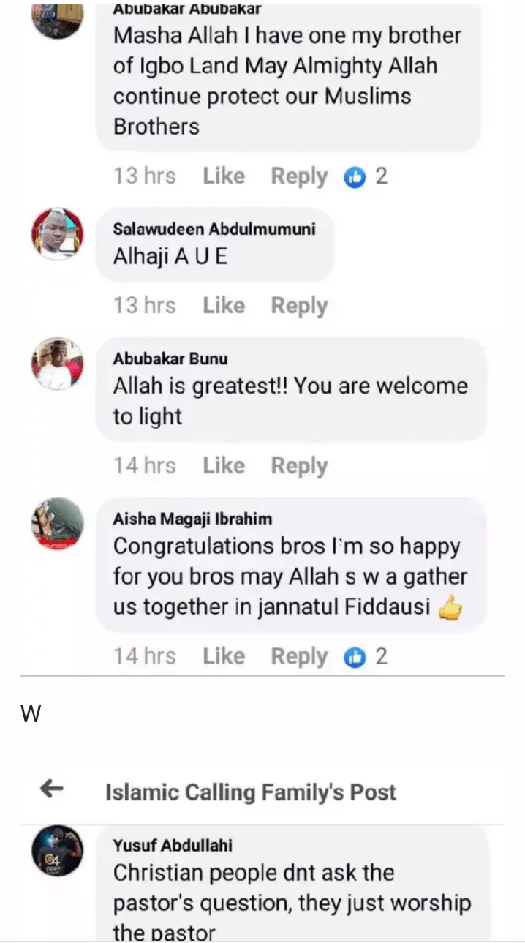Open the Salawudeen Abdulmumuni name link

pyautogui.click(x=214, y=229)
